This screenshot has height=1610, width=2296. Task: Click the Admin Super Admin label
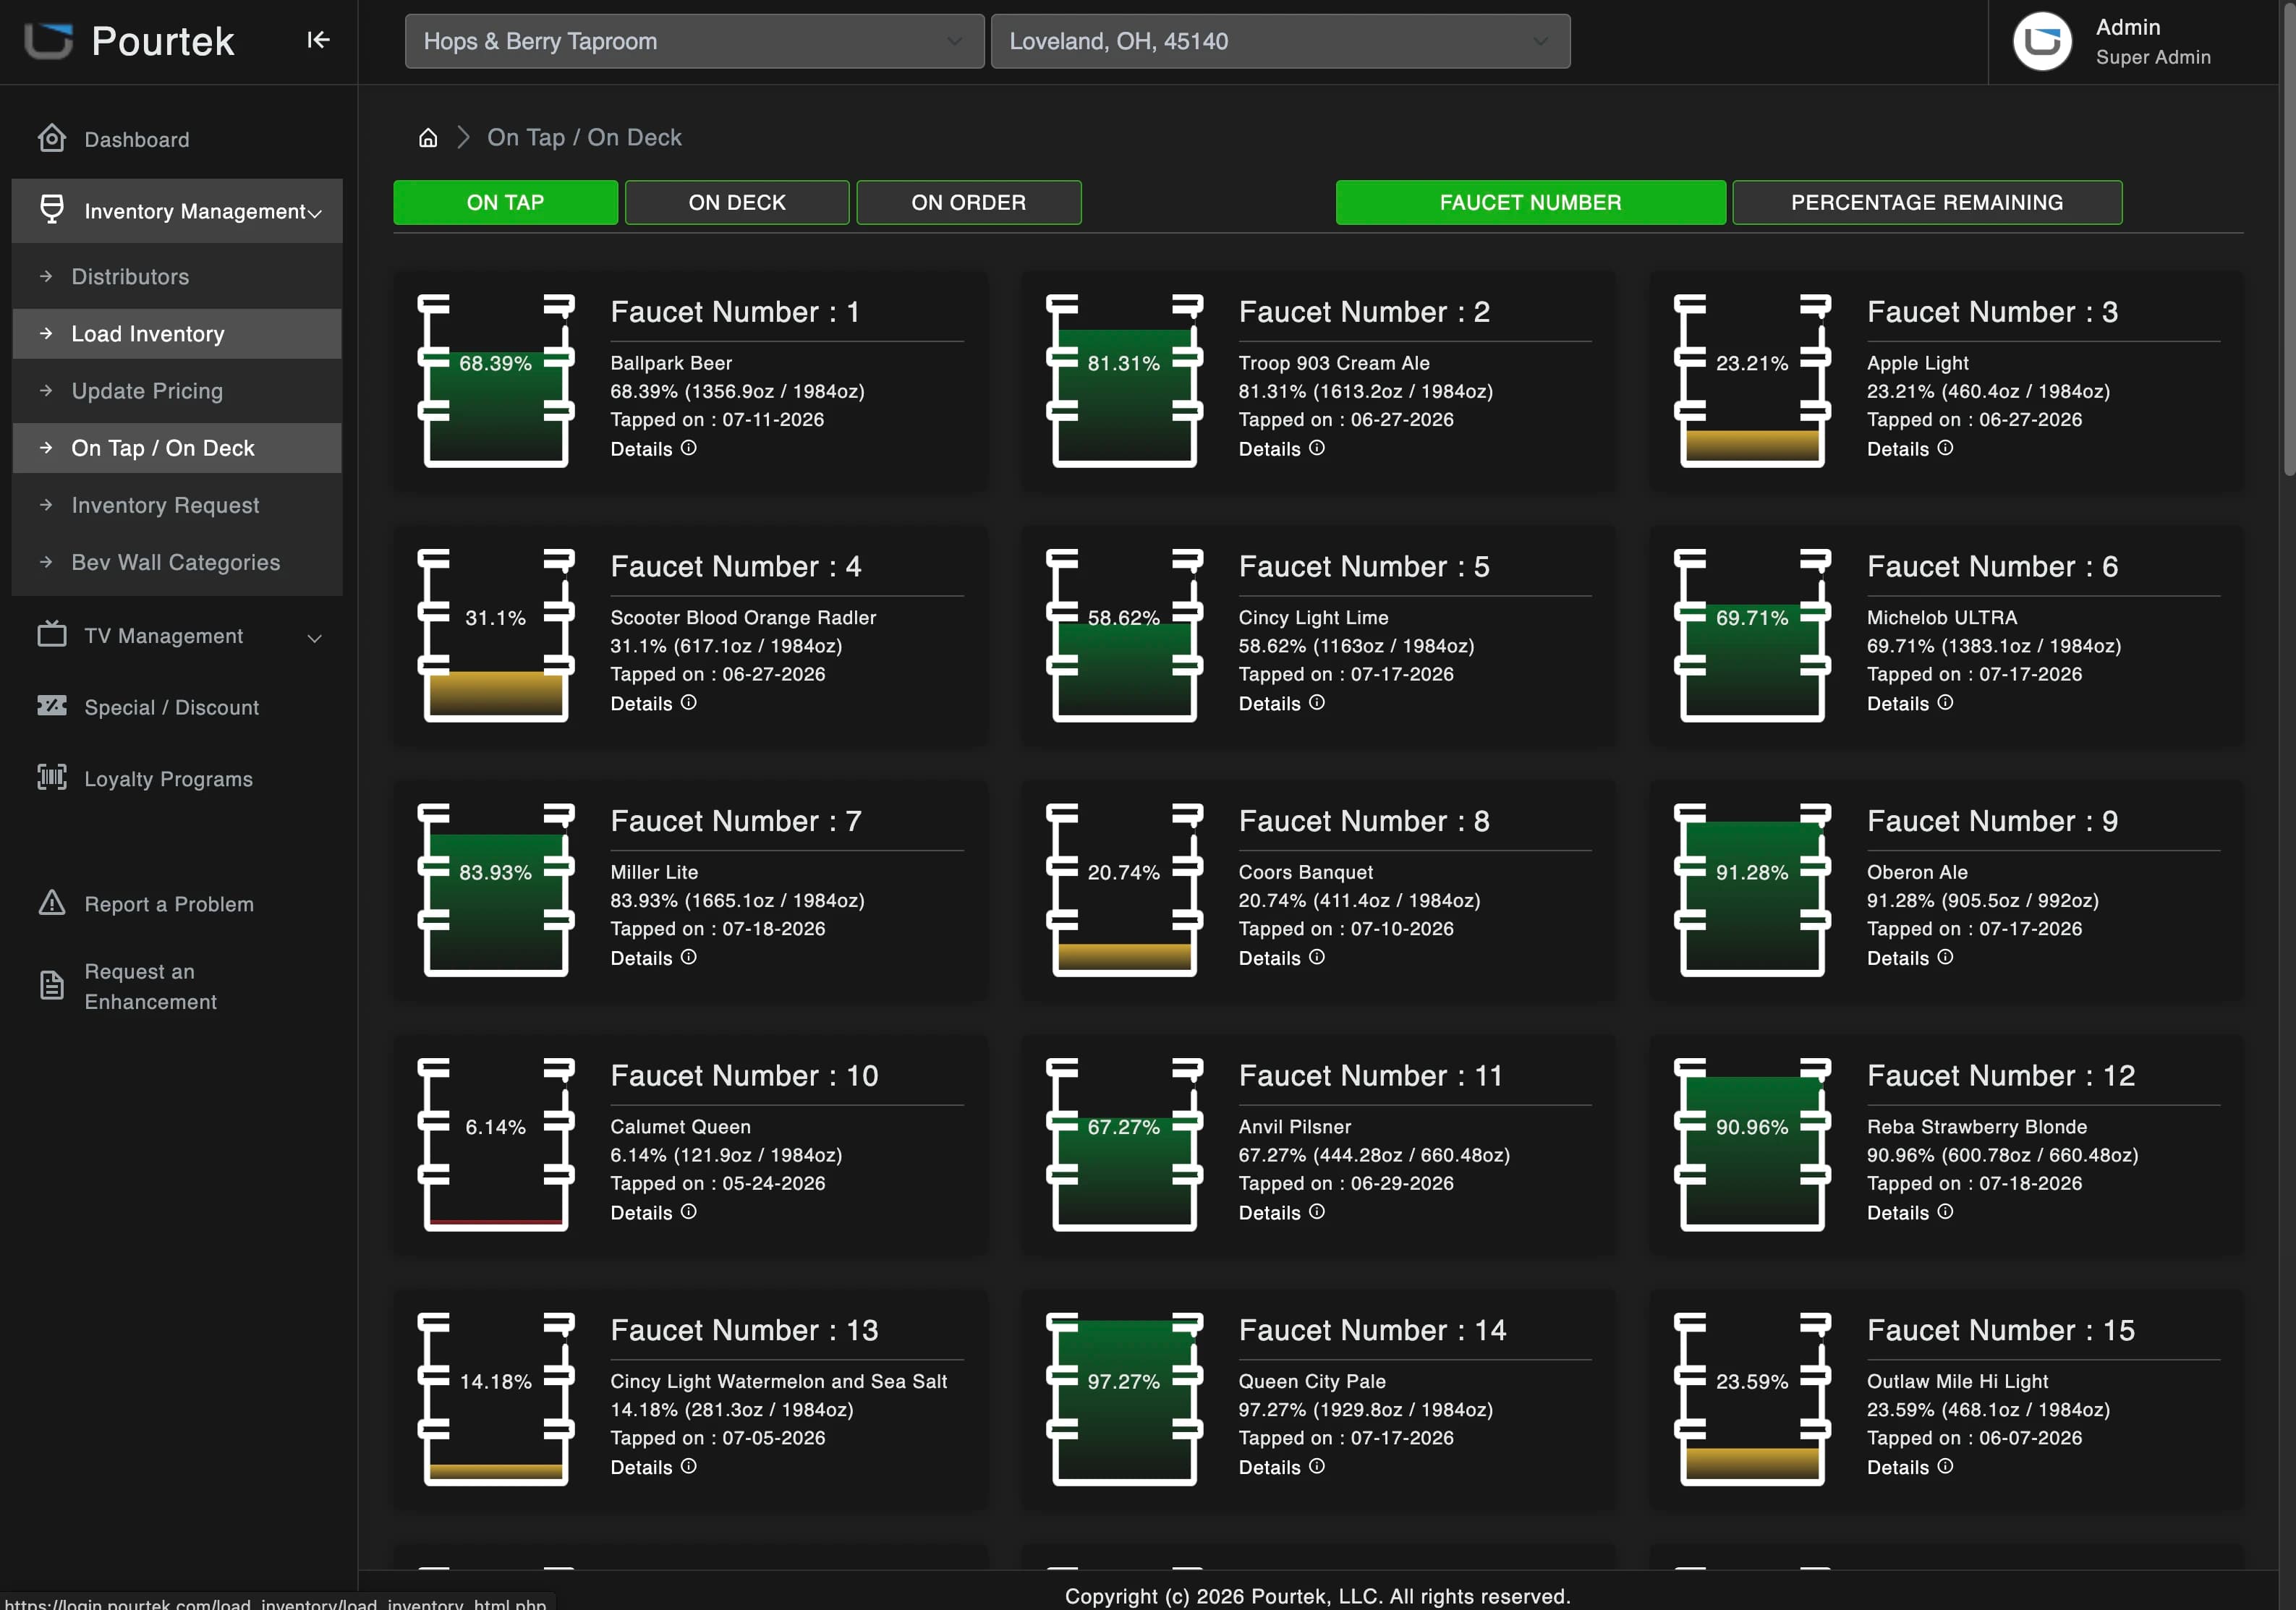pyautogui.click(x=2153, y=41)
